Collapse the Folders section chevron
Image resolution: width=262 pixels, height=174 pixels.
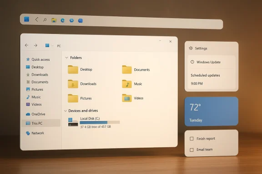pos(66,58)
